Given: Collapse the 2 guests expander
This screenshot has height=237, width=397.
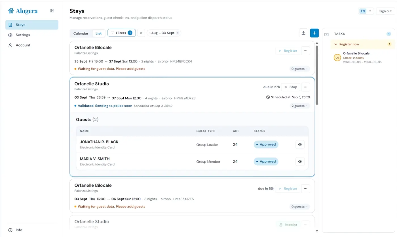Looking at the screenshot, I should 299,106.
